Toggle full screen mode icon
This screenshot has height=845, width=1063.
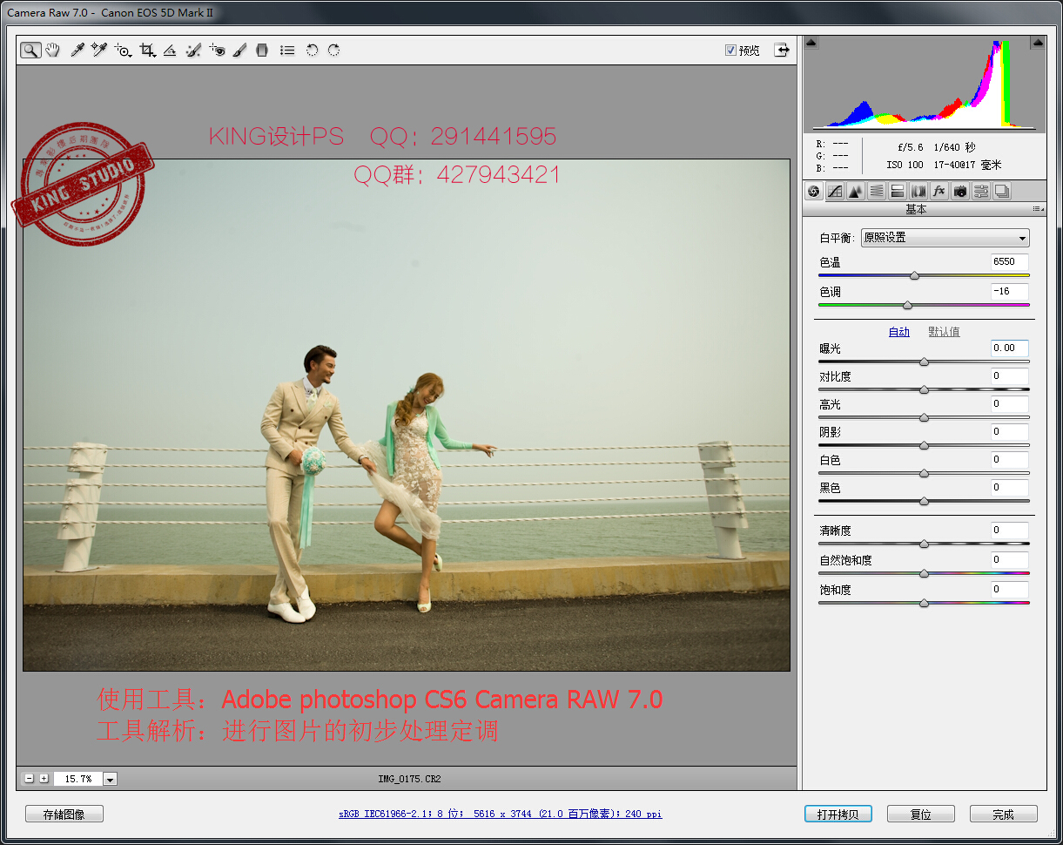(x=783, y=50)
